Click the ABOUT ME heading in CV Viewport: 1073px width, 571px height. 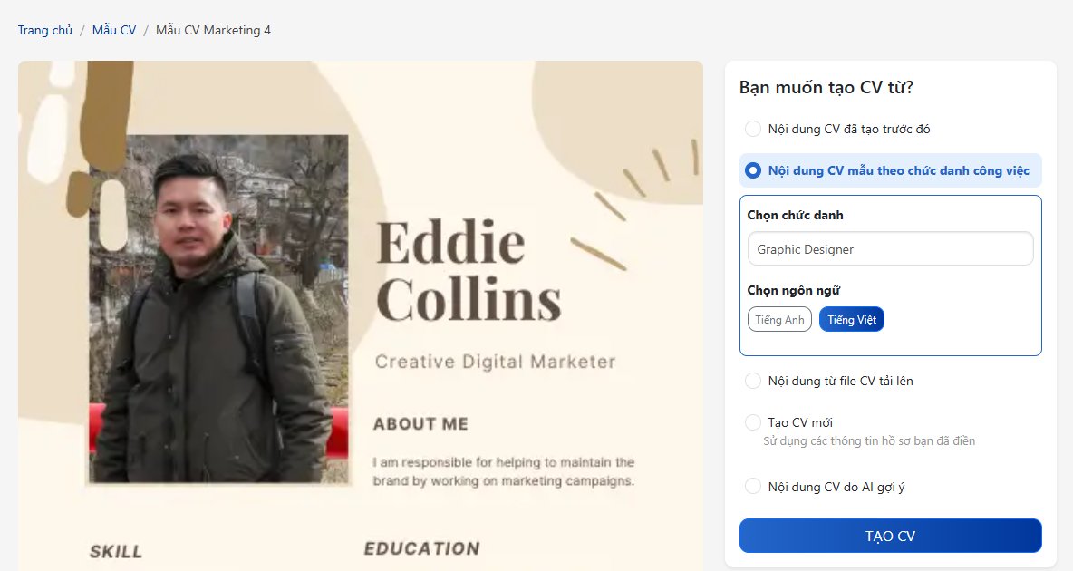pyautogui.click(x=420, y=424)
